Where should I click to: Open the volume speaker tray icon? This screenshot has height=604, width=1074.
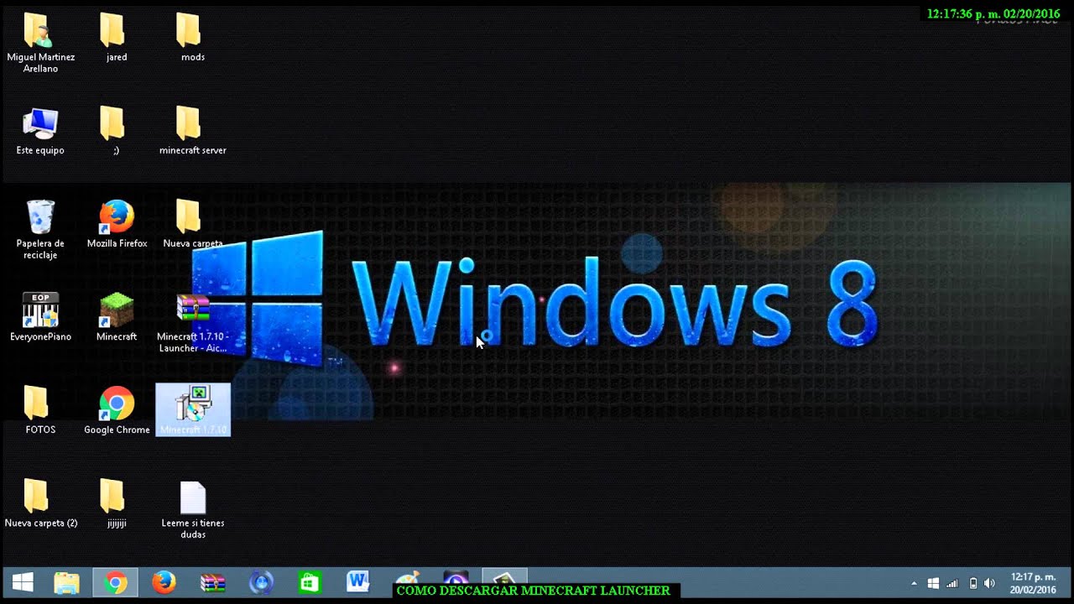(x=989, y=584)
